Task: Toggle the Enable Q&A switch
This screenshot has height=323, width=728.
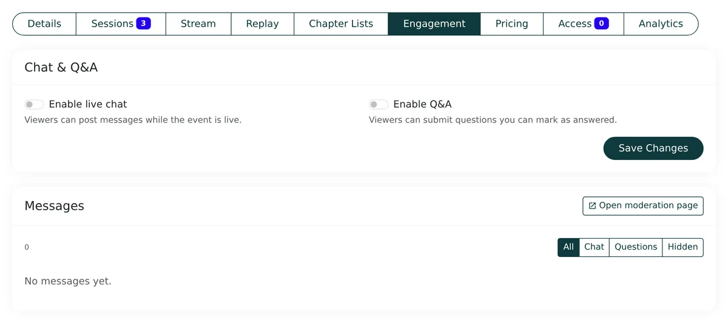Action: [379, 104]
